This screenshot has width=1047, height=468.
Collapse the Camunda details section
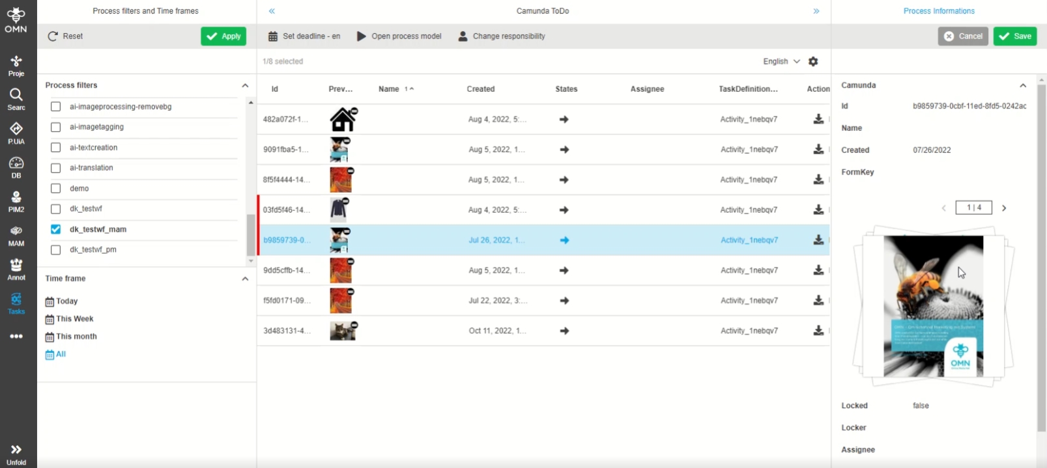click(1023, 85)
